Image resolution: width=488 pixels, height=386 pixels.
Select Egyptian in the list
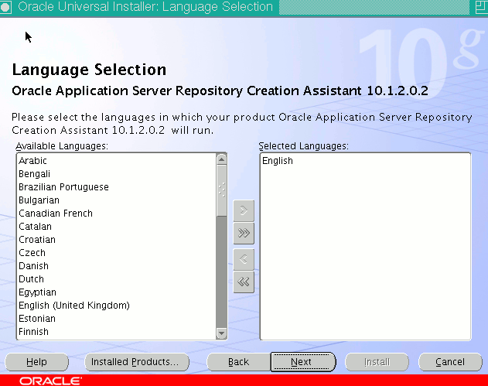tap(117, 292)
